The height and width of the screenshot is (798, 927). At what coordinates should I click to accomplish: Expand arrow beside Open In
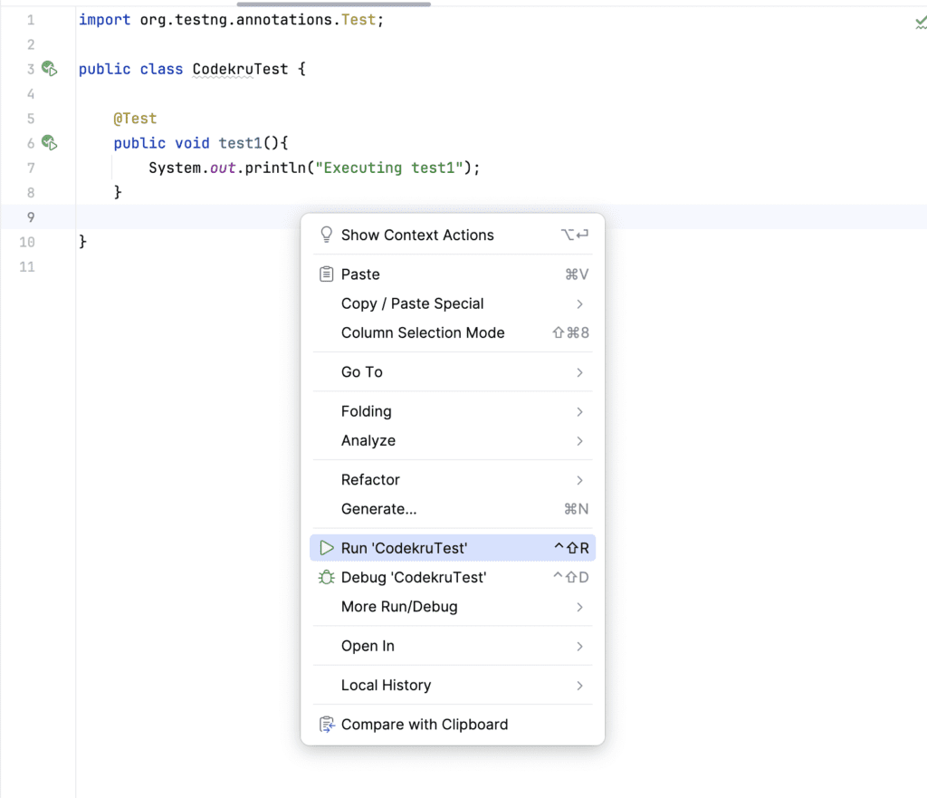coord(579,646)
